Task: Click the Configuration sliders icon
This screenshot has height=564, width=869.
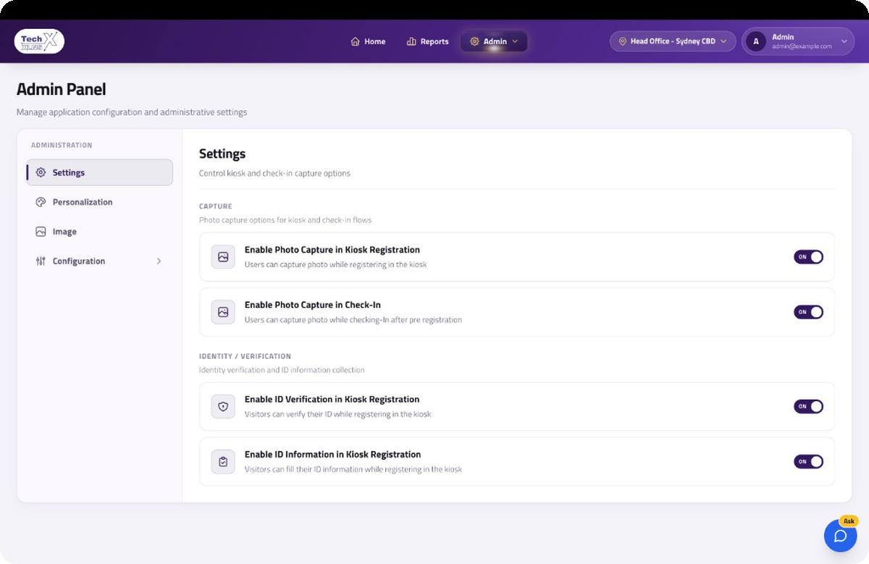Action: [x=41, y=261]
